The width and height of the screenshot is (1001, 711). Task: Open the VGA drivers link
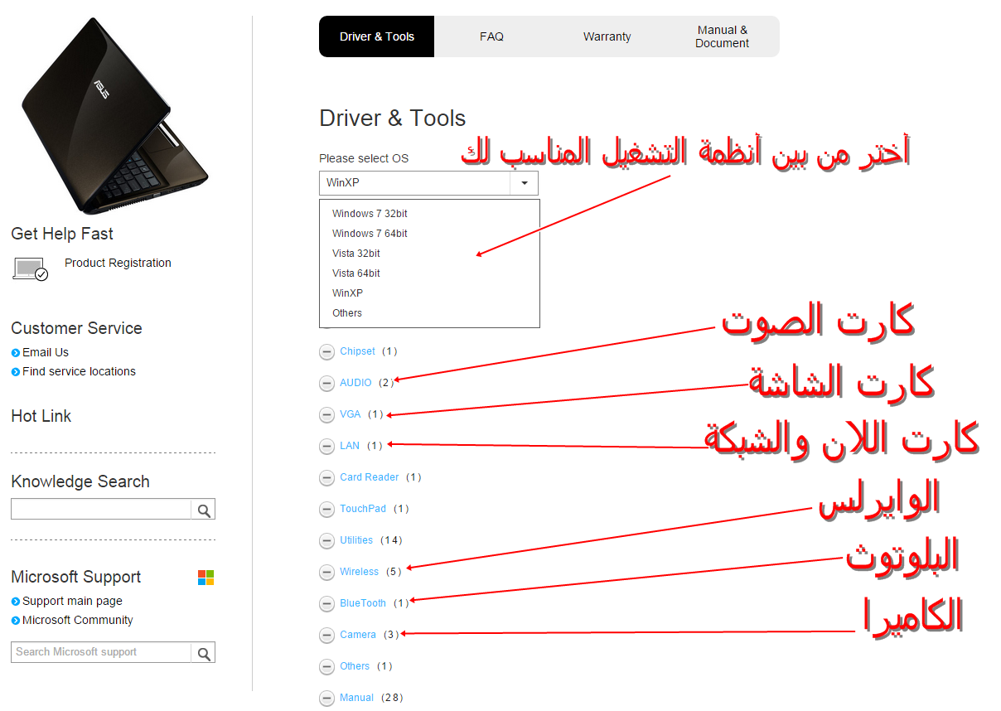(351, 414)
